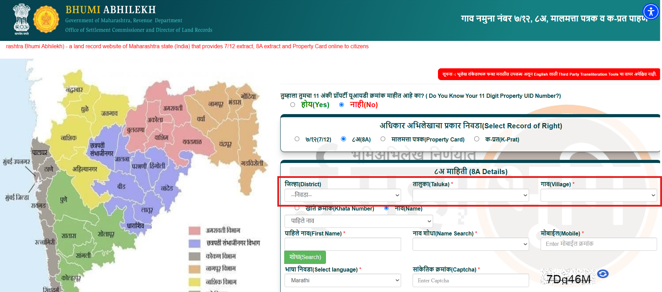Focus the मोबाईल(Mobile) number field
Viewport: 662px width, 292px height.
point(599,244)
